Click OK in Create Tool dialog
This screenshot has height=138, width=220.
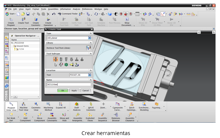pyautogui.click(x=63, y=91)
